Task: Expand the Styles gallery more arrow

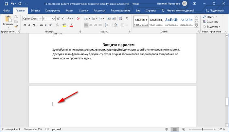Action: click(196, 26)
